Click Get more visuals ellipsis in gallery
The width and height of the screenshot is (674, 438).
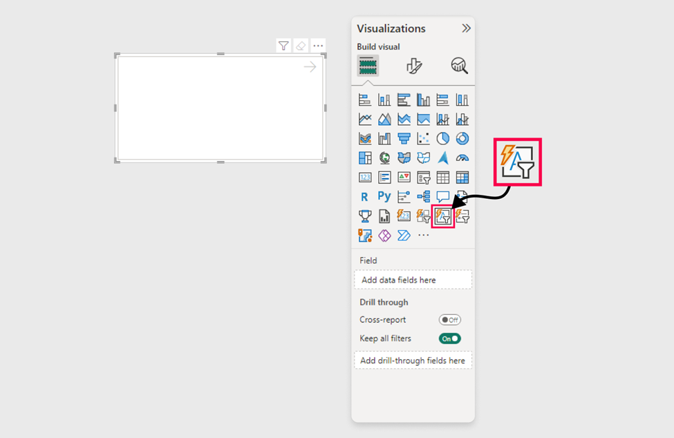(x=424, y=236)
